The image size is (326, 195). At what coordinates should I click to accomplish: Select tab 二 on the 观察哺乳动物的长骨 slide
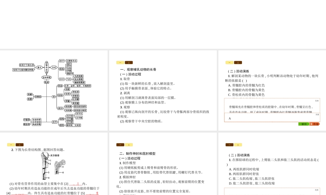click(129, 63)
